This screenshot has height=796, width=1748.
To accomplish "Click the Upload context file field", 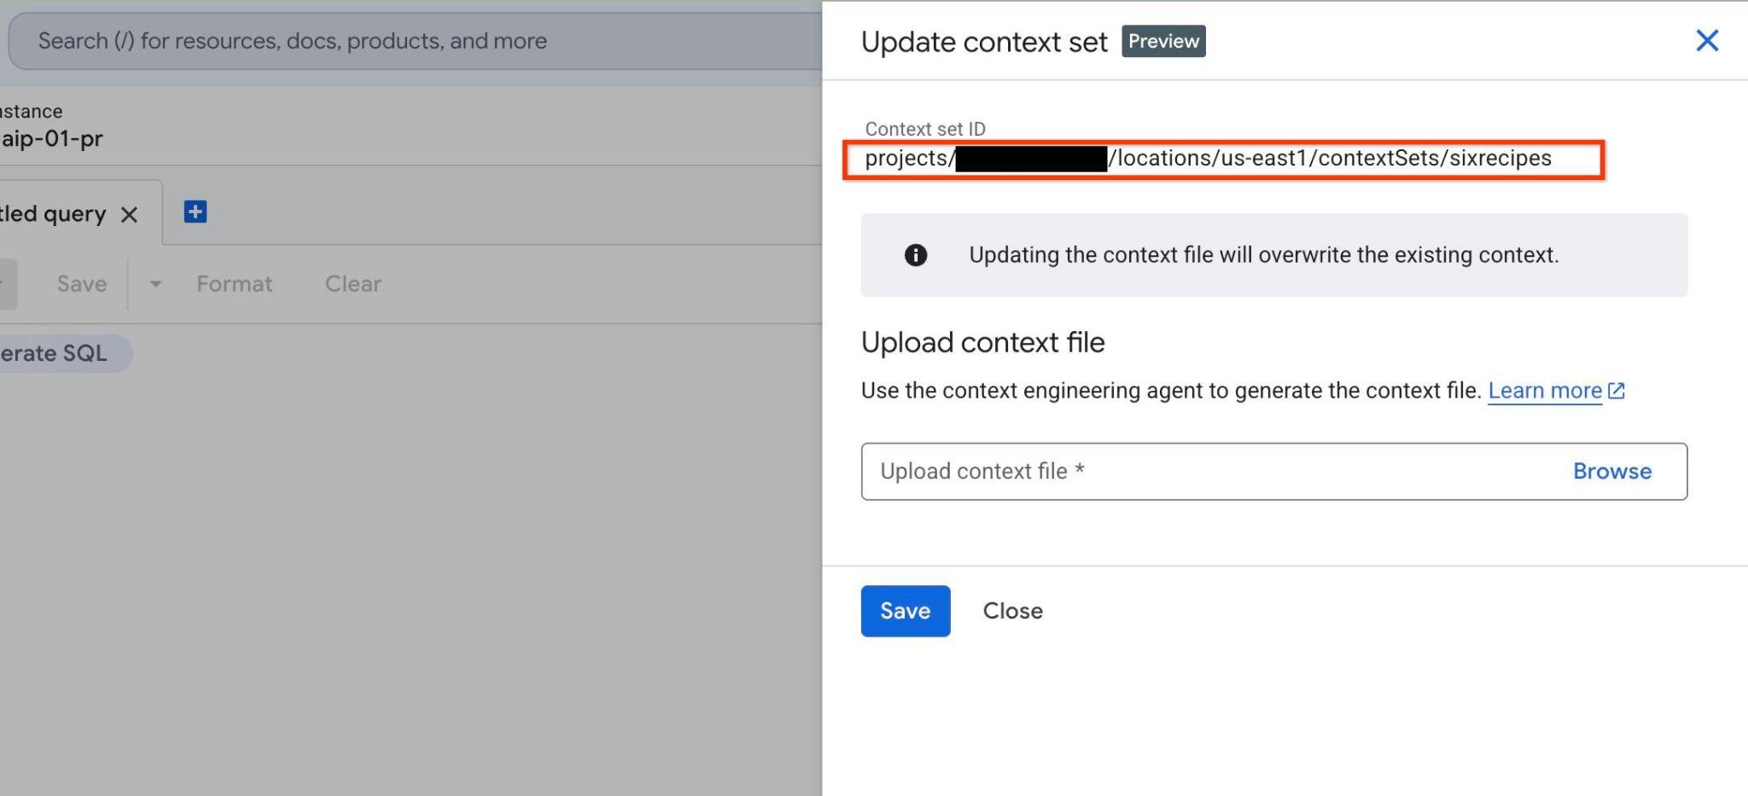I will 1273,471.
